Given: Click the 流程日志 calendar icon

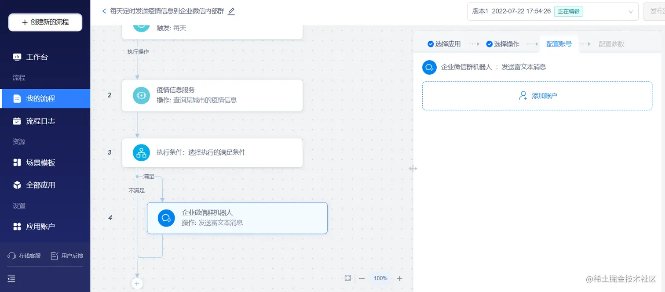Looking at the screenshot, I should tap(17, 121).
